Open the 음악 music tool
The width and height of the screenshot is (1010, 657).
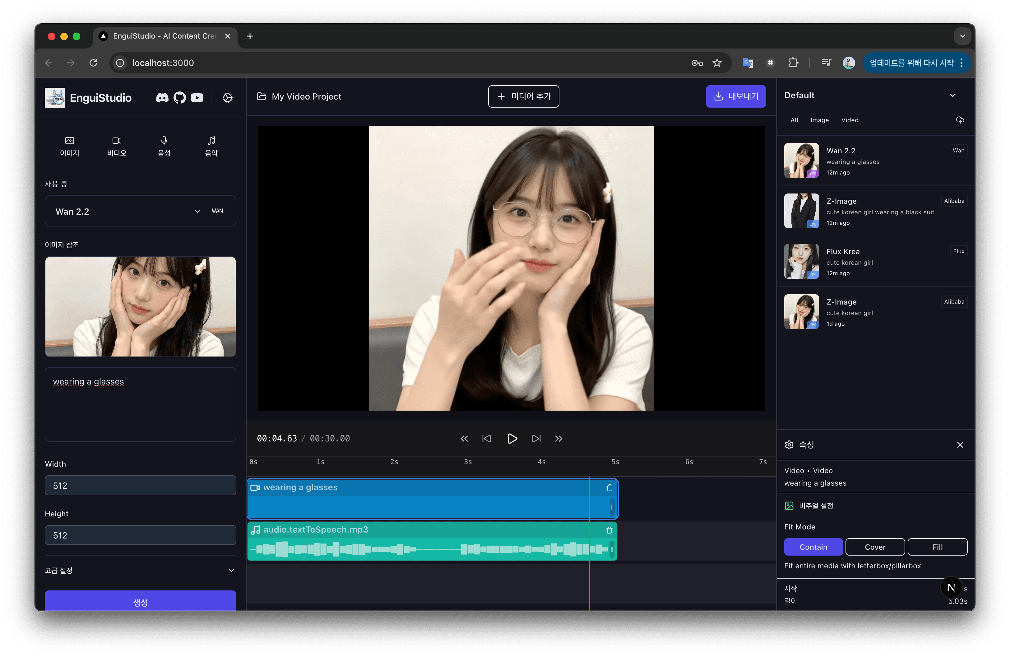pos(211,147)
